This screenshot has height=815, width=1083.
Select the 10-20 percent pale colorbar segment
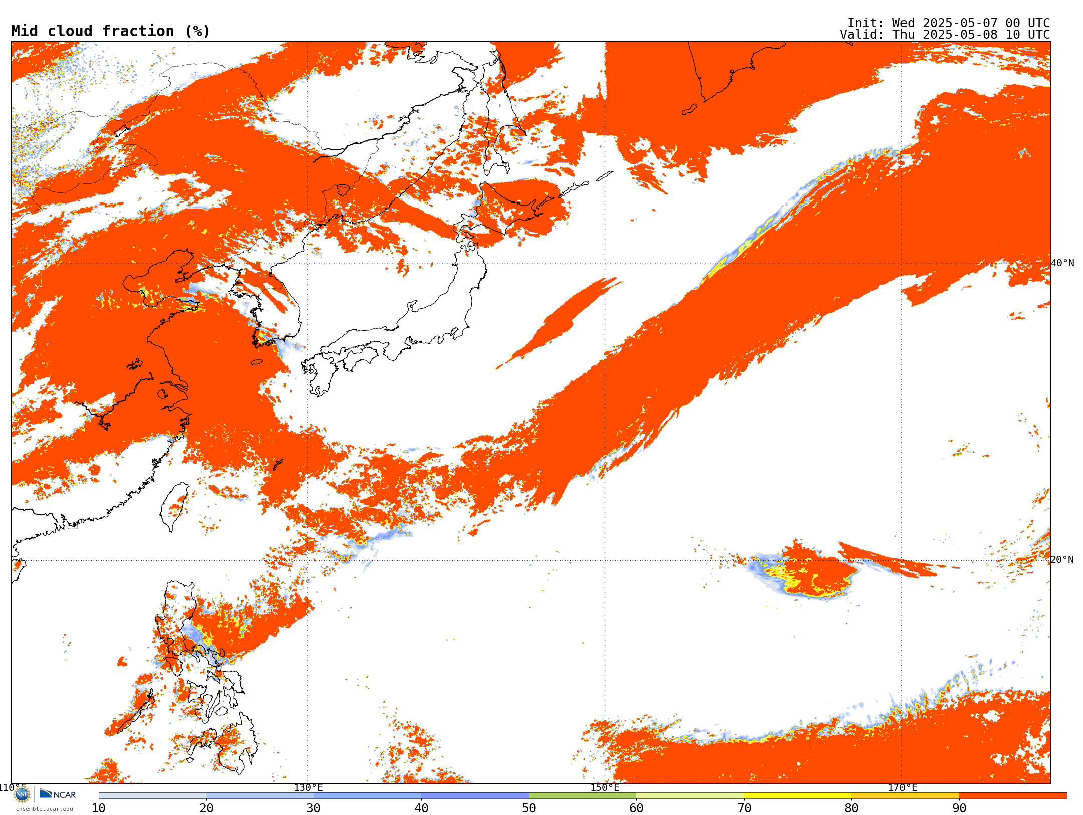(x=152, y=796)
